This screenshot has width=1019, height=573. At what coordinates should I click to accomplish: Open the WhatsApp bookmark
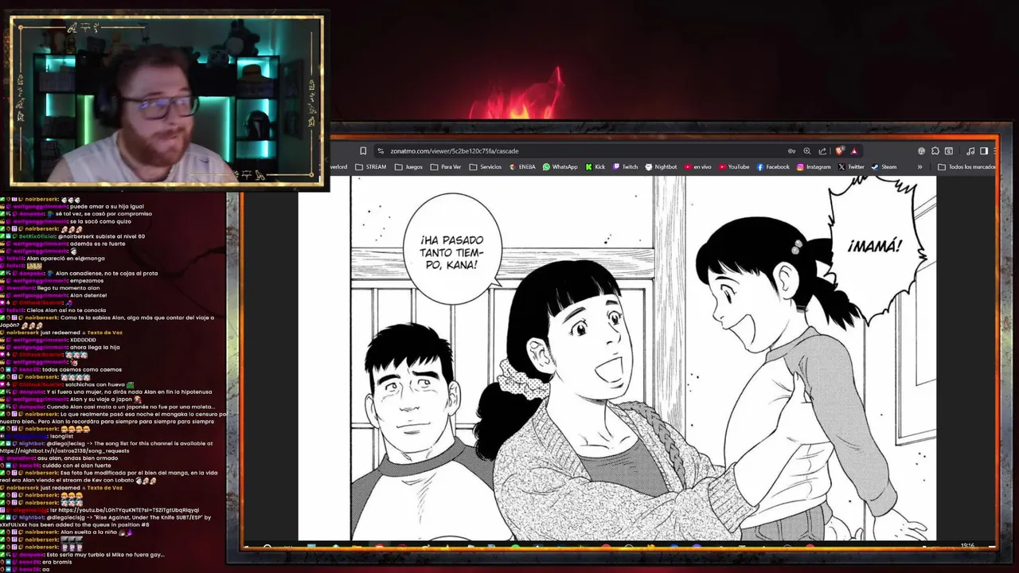click(x=560, y=167)
